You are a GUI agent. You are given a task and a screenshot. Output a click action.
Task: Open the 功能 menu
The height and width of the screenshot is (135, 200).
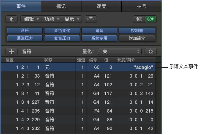tap(52, 19)
